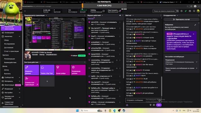Open Monetization (Монетизация) in the sidebar

(9, 85)
